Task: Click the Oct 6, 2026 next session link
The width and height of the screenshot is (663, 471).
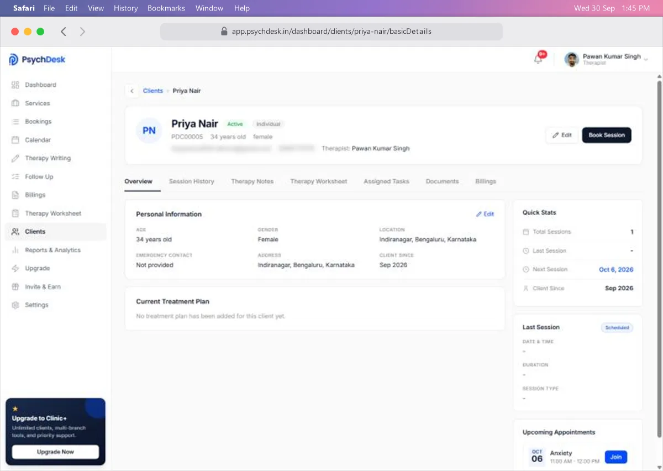Action: [616, 270]
